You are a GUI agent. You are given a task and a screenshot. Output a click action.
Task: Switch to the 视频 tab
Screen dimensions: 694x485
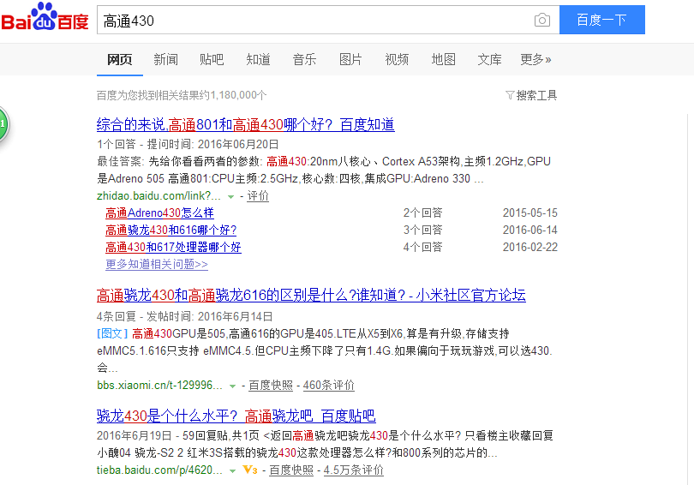pyautogui.click(x=397, y=59)
